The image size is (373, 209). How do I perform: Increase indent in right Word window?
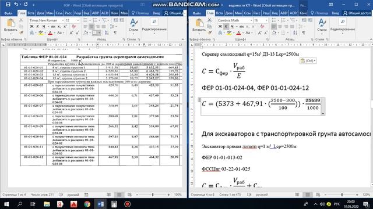pos(310,20)
